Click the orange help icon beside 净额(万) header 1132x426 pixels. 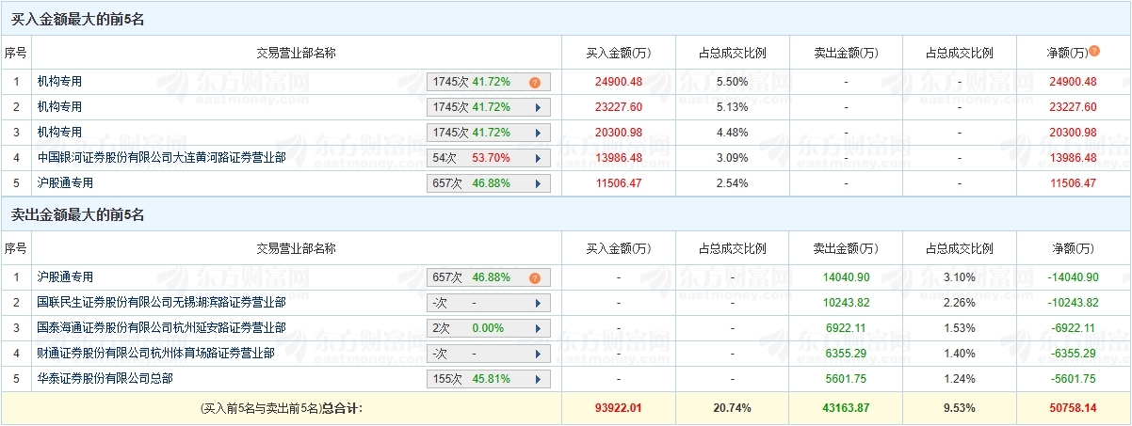[x=1094, y=52]
